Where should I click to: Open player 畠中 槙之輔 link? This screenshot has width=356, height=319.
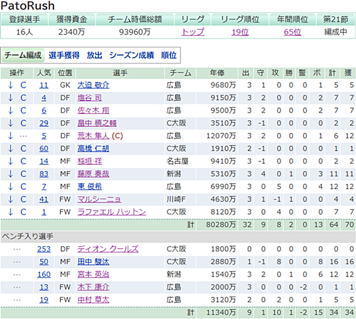97,123
